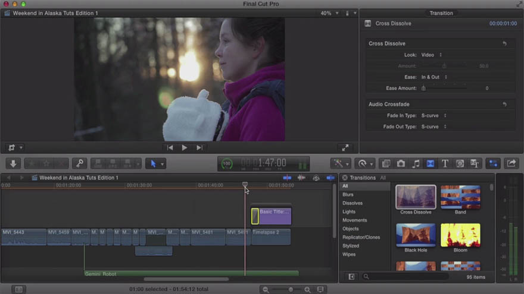Open the 40% viewer zoom menu
Viewport: 524px width, 294px height.
pos(329,13)
